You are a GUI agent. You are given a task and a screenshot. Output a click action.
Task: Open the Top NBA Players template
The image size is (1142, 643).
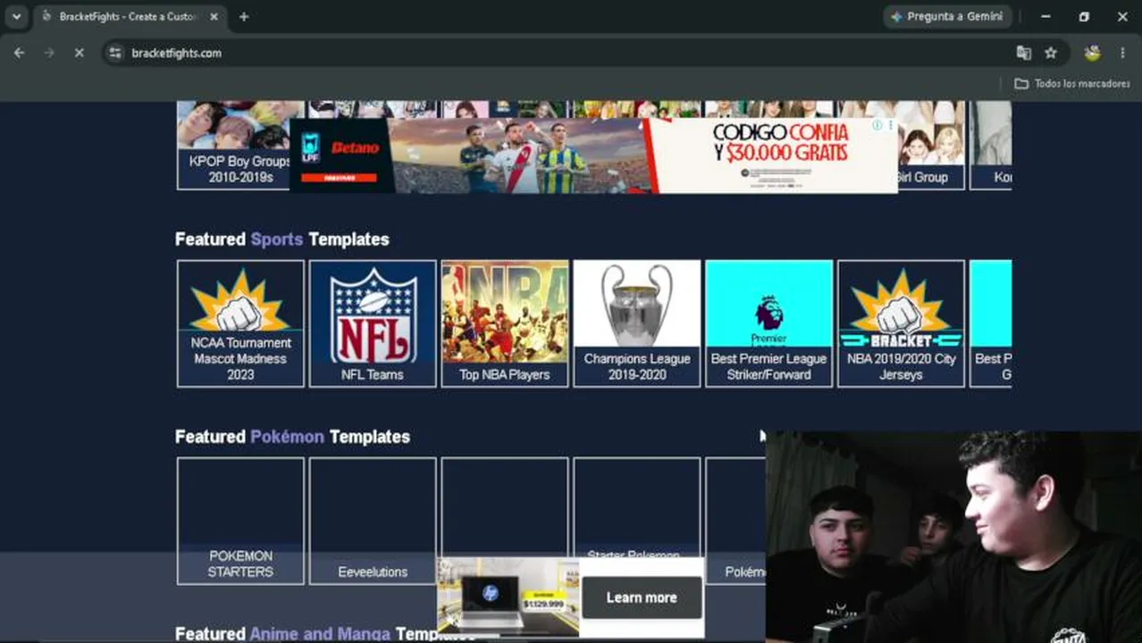point(505,323)
